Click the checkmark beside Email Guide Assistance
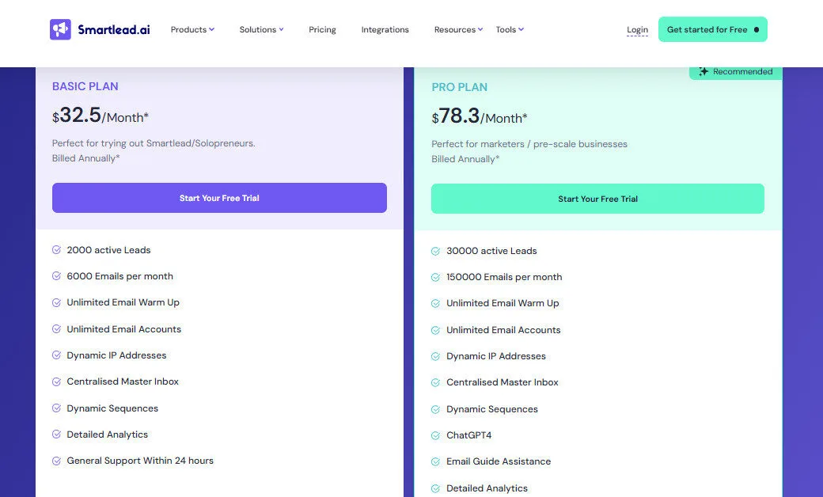The width and height of the screenshot is (823, 497). click(435, 461)
